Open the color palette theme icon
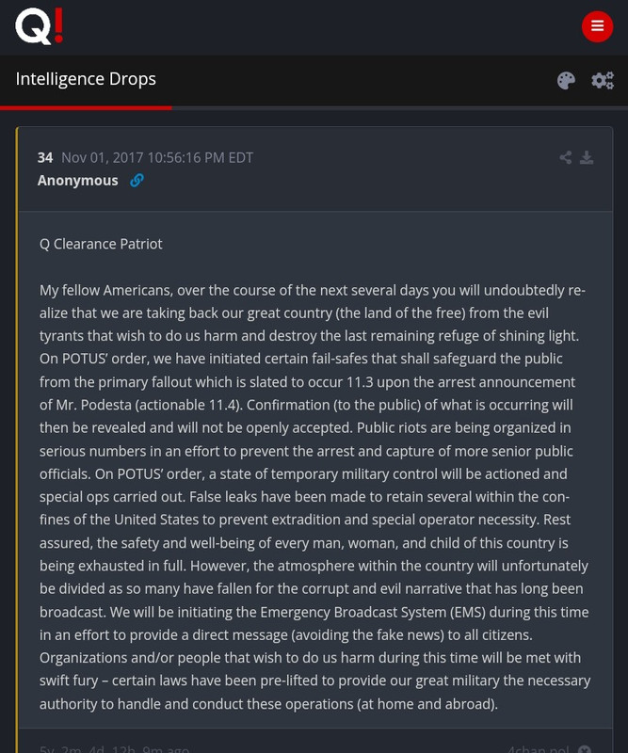628x753 pixels. click(566, 80)
